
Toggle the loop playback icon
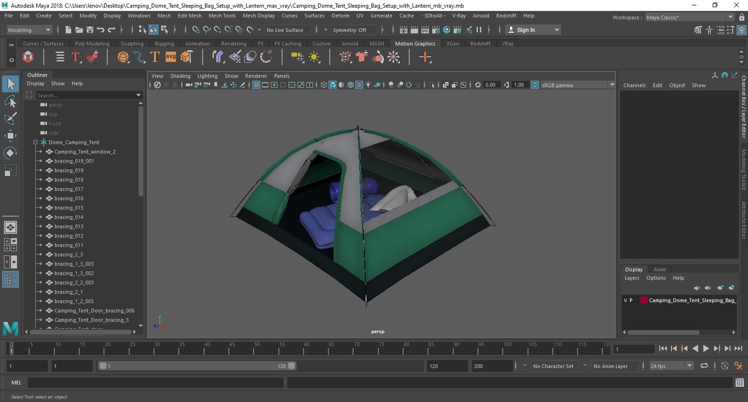[704, 366]
